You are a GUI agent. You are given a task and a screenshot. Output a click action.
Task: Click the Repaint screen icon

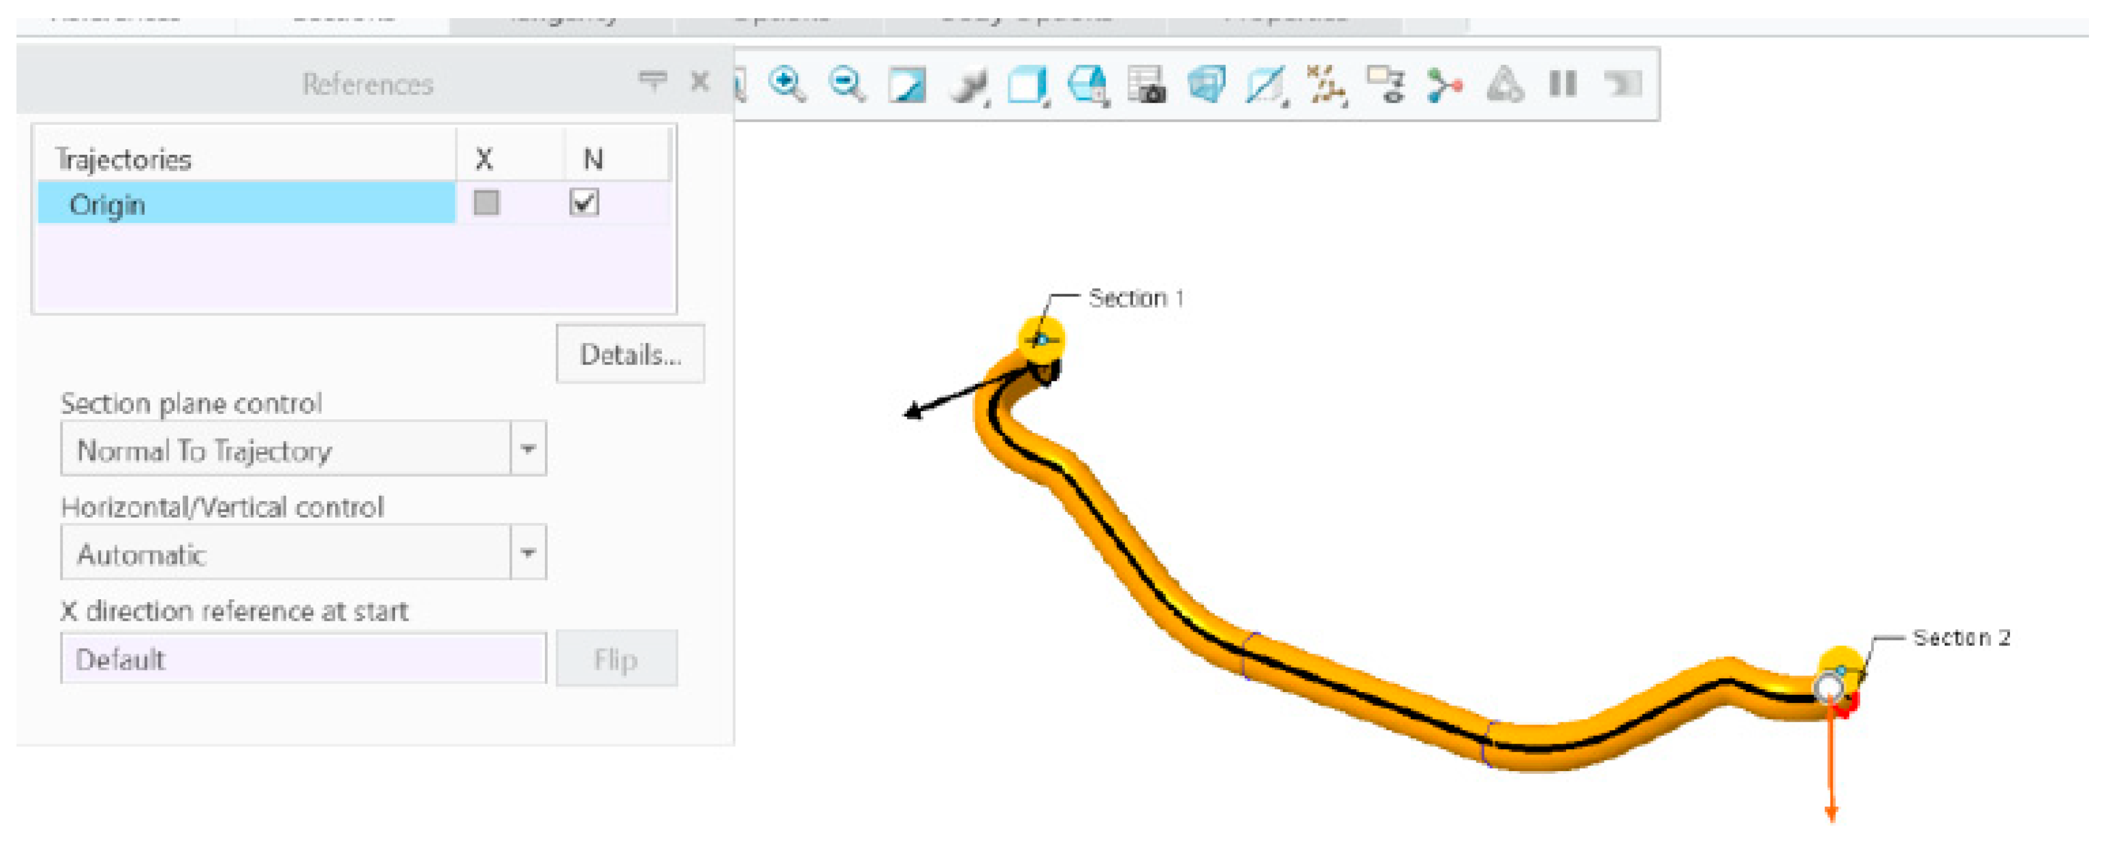pos(906,85)
